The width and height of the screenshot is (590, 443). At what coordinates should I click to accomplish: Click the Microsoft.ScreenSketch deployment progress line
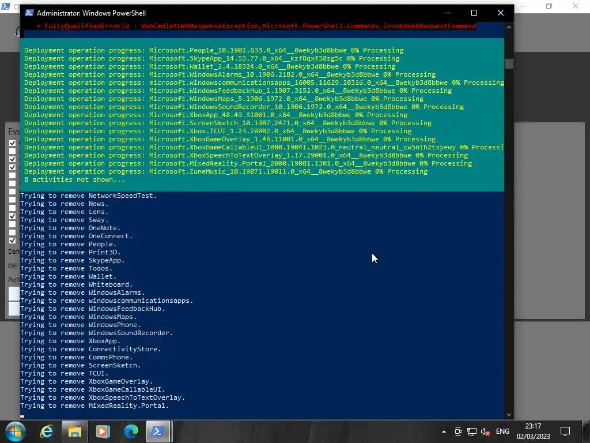228,123
